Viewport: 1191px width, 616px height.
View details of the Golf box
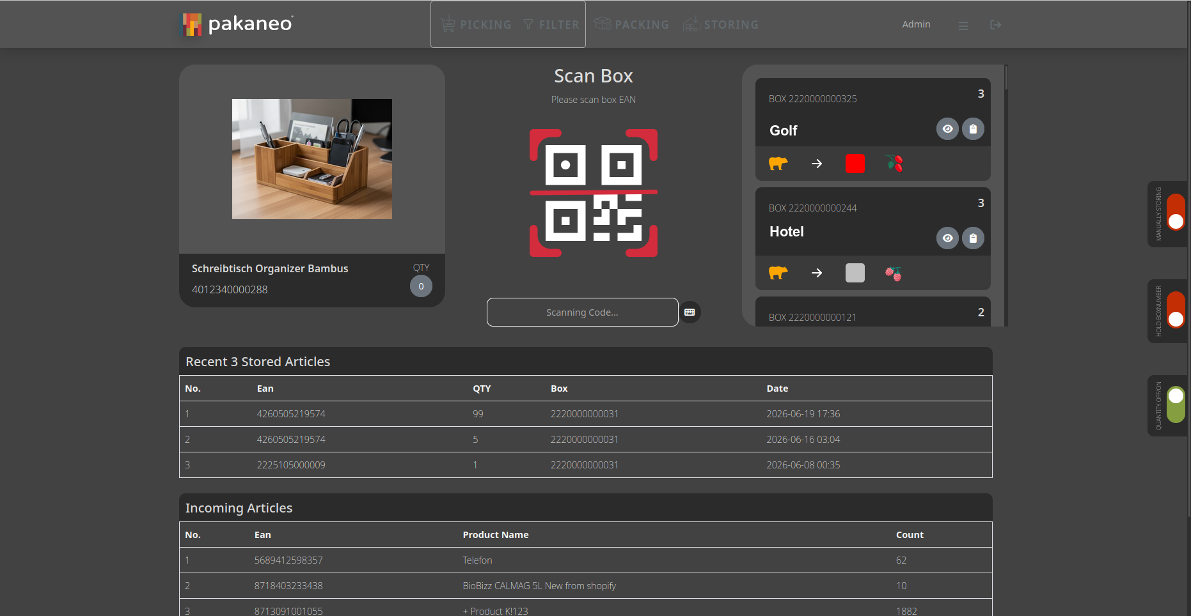pyautogui.click(x=947, y=129)
